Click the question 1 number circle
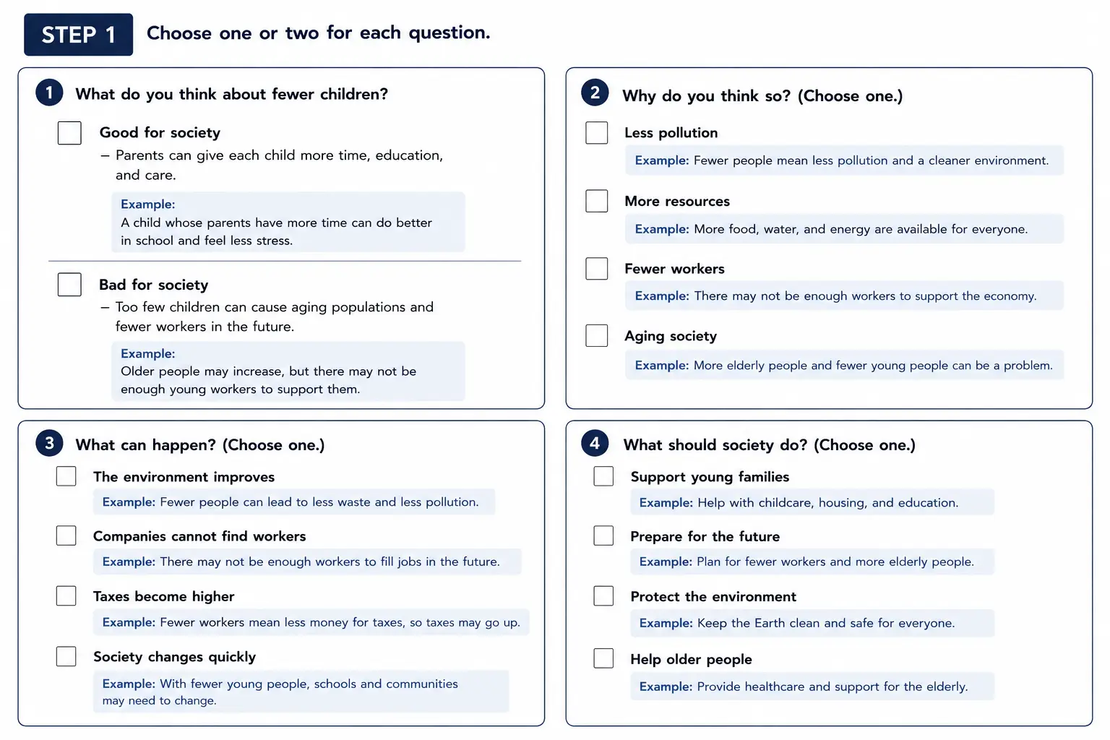The width and height of the screenshot is (1110, 740). coord(49,92)
